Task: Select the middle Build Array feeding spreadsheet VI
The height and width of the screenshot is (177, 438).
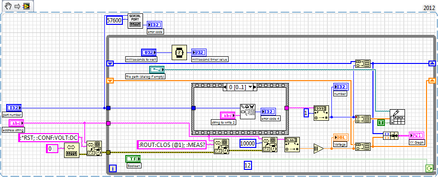Action: point(363,119)
